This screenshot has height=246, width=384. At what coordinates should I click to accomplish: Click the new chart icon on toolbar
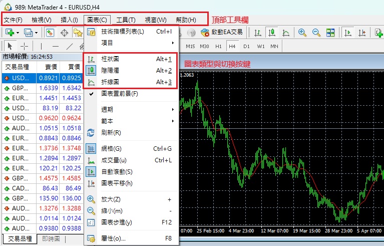tap(10, 33)
